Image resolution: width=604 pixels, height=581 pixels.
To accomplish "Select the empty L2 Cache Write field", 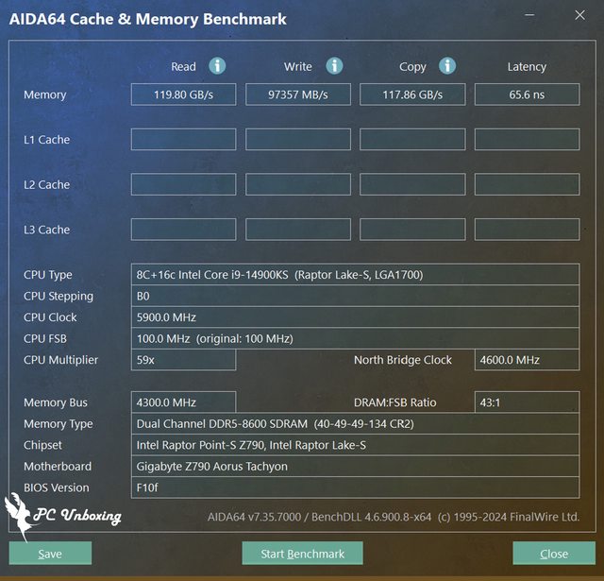I will coord(297,185).
